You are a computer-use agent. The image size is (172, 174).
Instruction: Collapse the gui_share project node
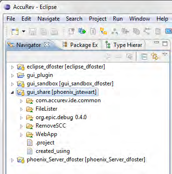click(13, 92)
